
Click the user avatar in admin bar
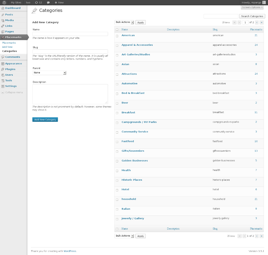(264, 3)
